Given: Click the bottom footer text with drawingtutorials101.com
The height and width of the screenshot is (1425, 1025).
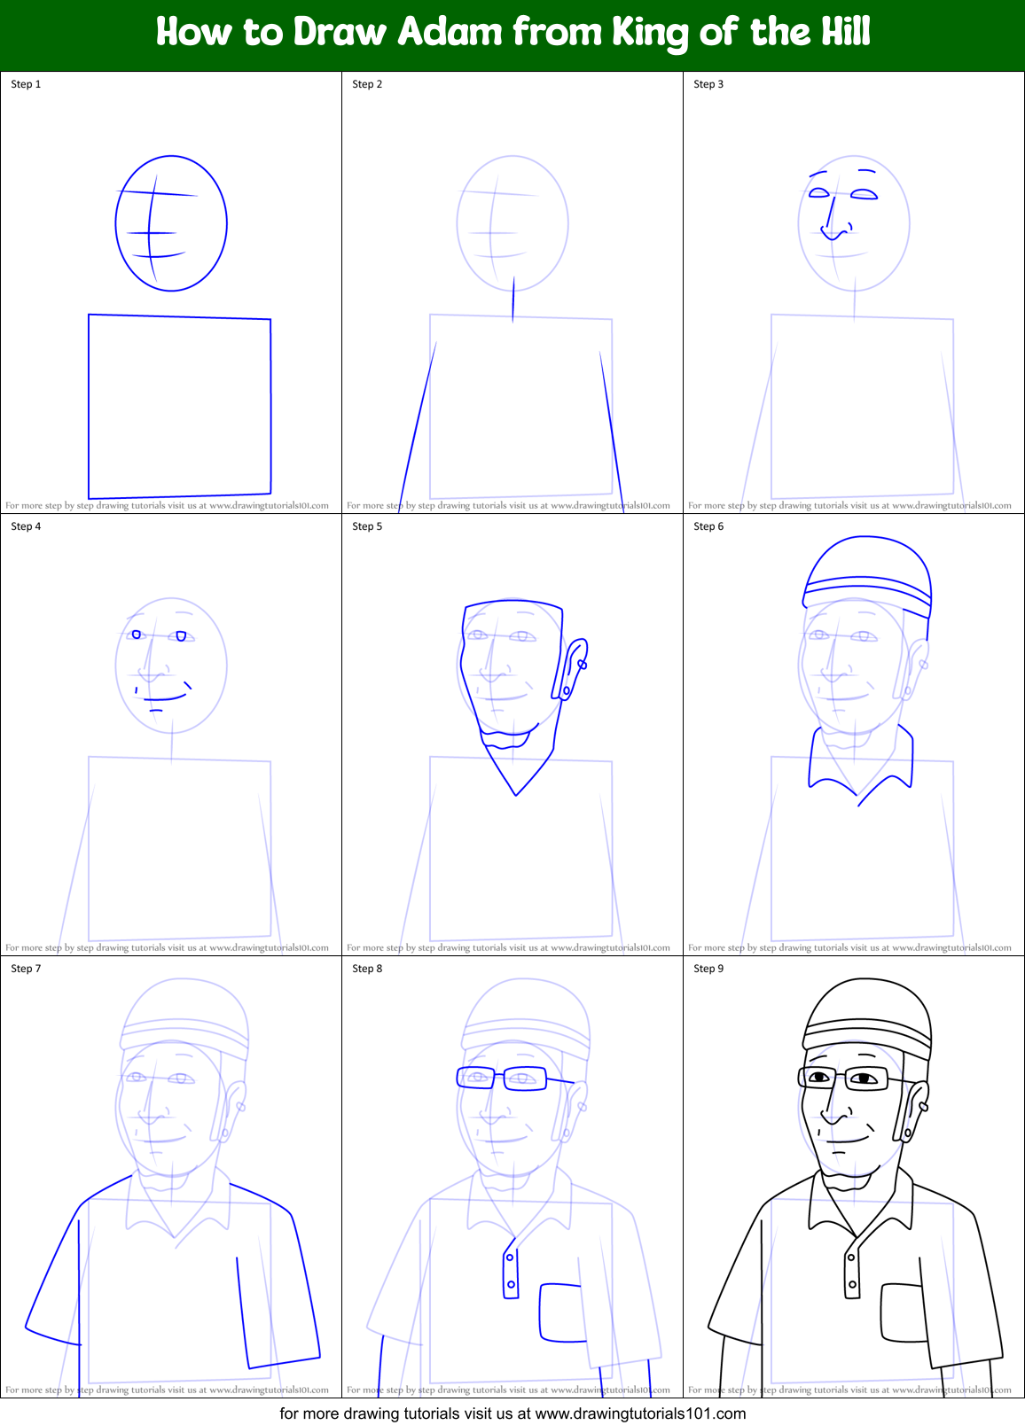Looking at the screenshot, I should click(512, 1413).
